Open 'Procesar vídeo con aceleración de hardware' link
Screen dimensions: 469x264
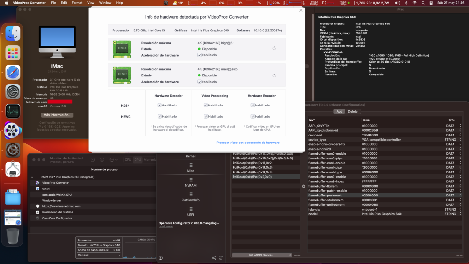pos(248,143)
